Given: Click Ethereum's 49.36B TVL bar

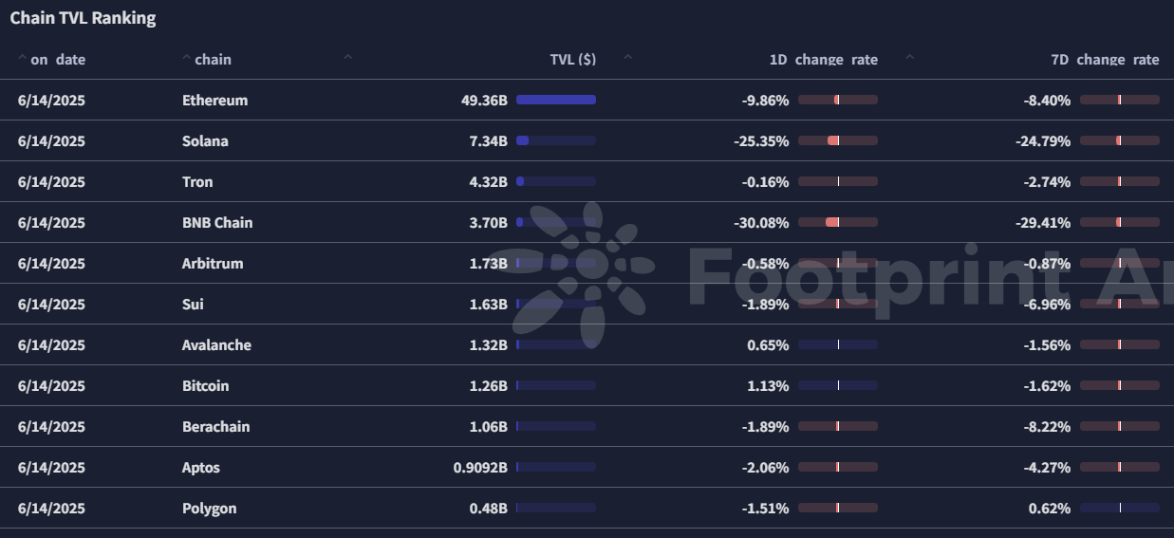Looking at the screenshot, I should [x=556, y=100].
